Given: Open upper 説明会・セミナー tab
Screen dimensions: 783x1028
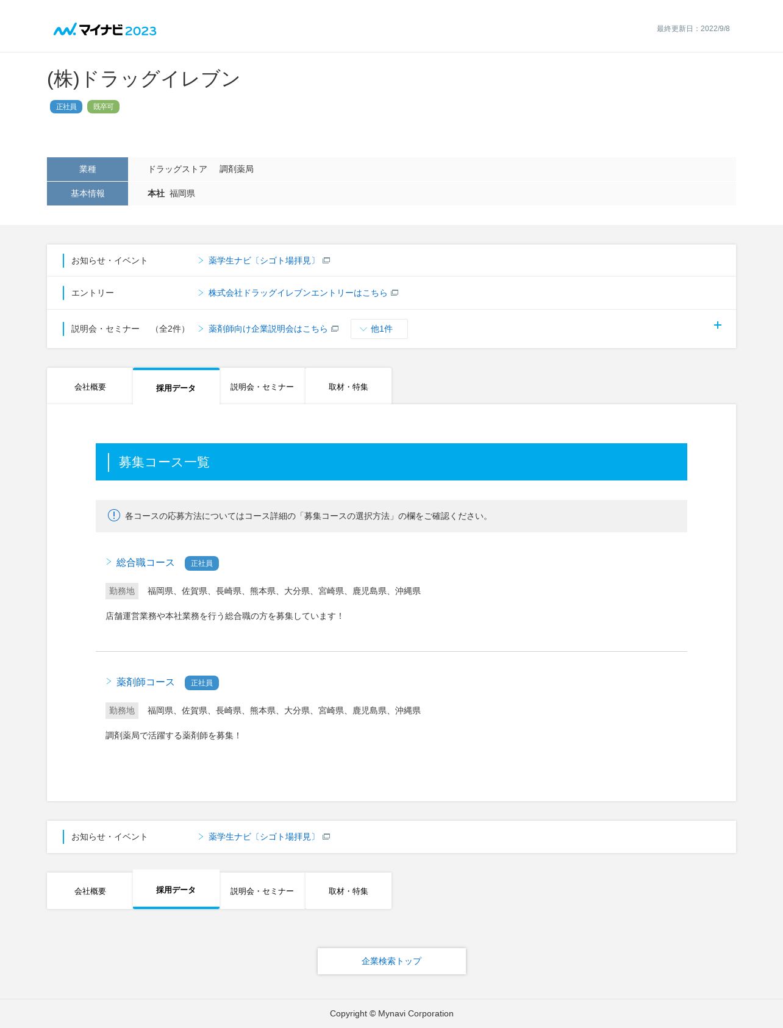Looking at the screenshot, I should tap(262, 387).
